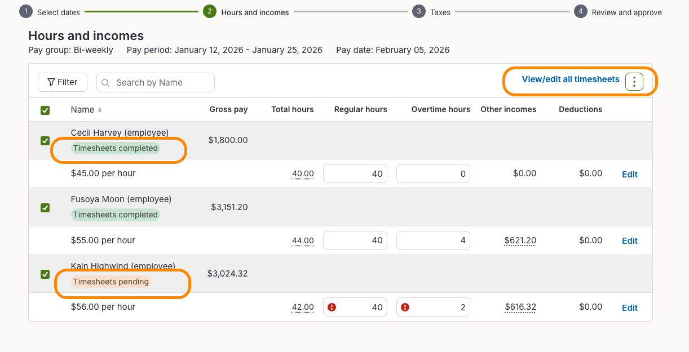The height and width of the screenshot is (352, 689).
Task: Click Fusoya Moon's Timesheets completed badge
Action: pos(116,215)
